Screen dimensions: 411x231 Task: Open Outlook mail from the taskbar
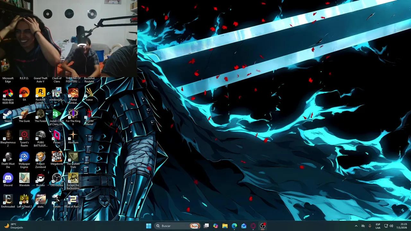(244, 226)
